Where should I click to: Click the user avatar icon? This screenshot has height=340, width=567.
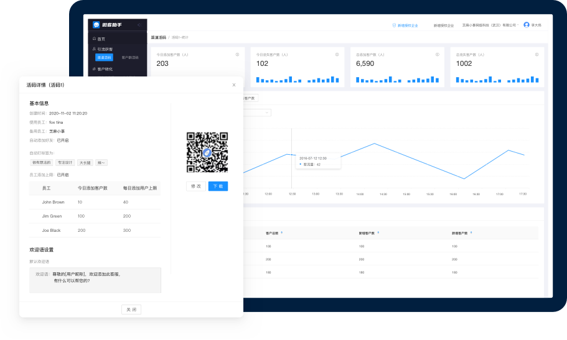tap(527, 25)
